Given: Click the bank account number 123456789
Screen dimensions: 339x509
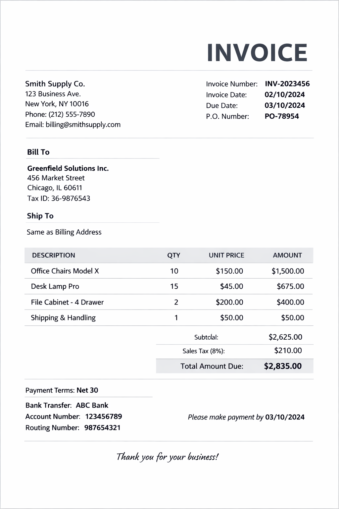Looking at the screenshot, I should (103, 417).
